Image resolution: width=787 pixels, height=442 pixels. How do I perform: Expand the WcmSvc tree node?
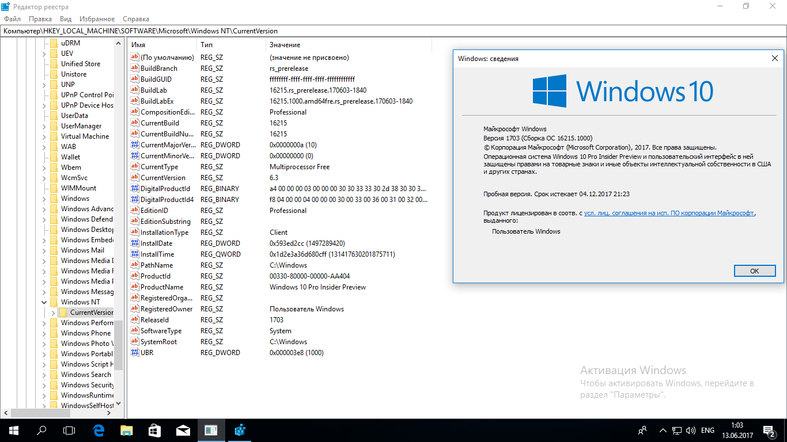tap(44, 178)
